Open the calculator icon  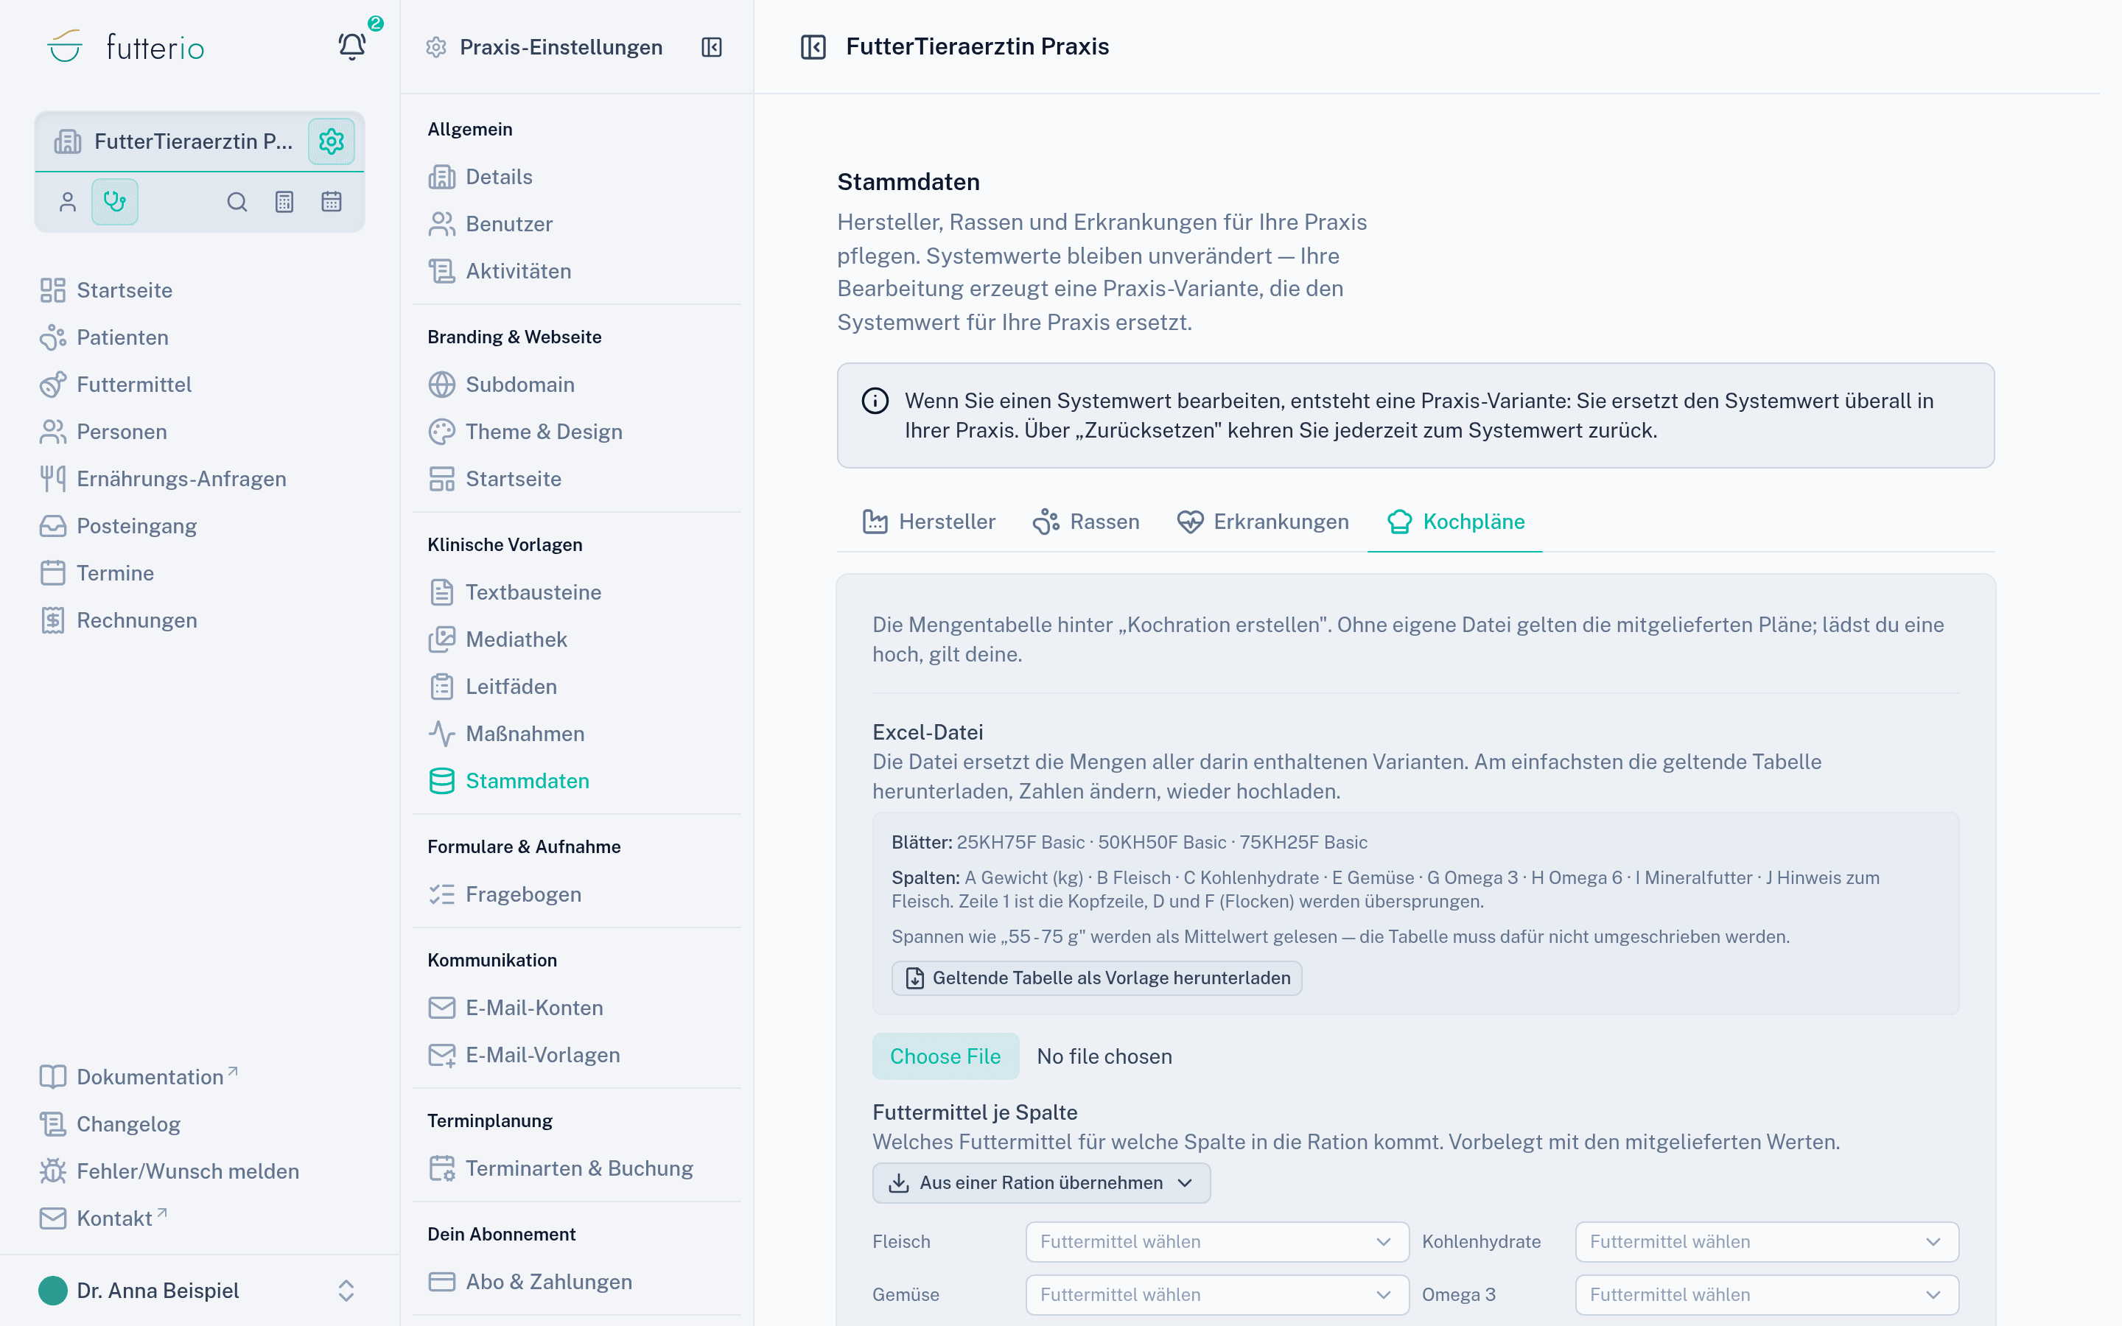coord(284,202)
